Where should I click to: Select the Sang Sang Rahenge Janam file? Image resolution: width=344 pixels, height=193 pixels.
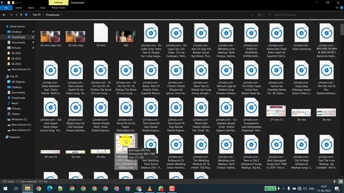302,78
